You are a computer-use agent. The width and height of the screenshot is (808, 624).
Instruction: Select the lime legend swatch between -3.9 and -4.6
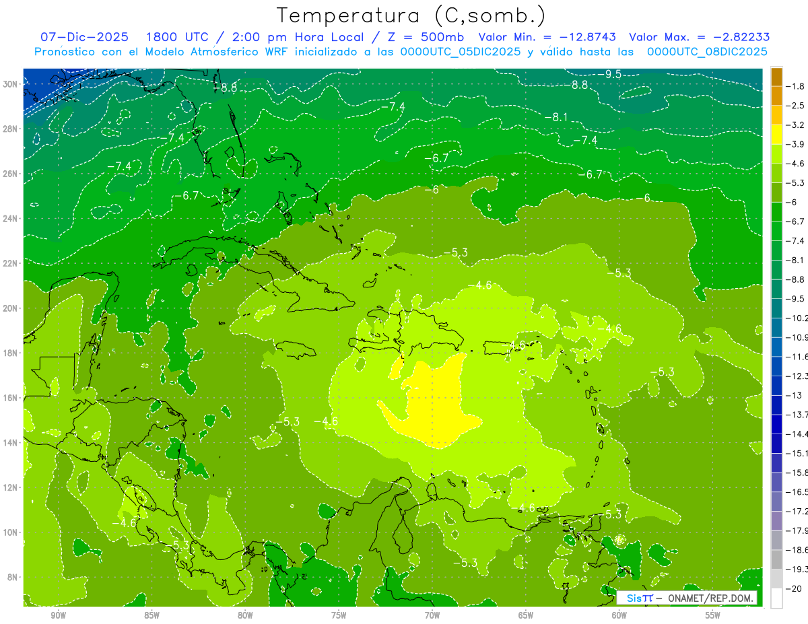[776, 154]
